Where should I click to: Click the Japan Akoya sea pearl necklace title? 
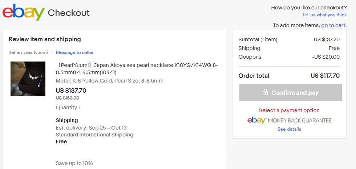click(137, 69)
